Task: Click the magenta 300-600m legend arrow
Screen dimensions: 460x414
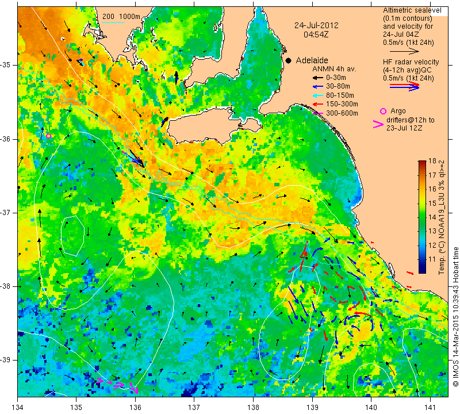Action: click(x=317, y=113)
